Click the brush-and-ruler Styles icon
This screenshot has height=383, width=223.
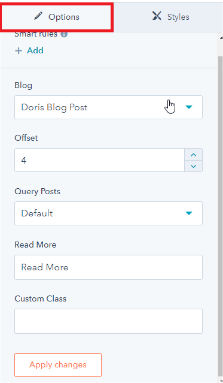pyautogui.click(x=157, y=16)
